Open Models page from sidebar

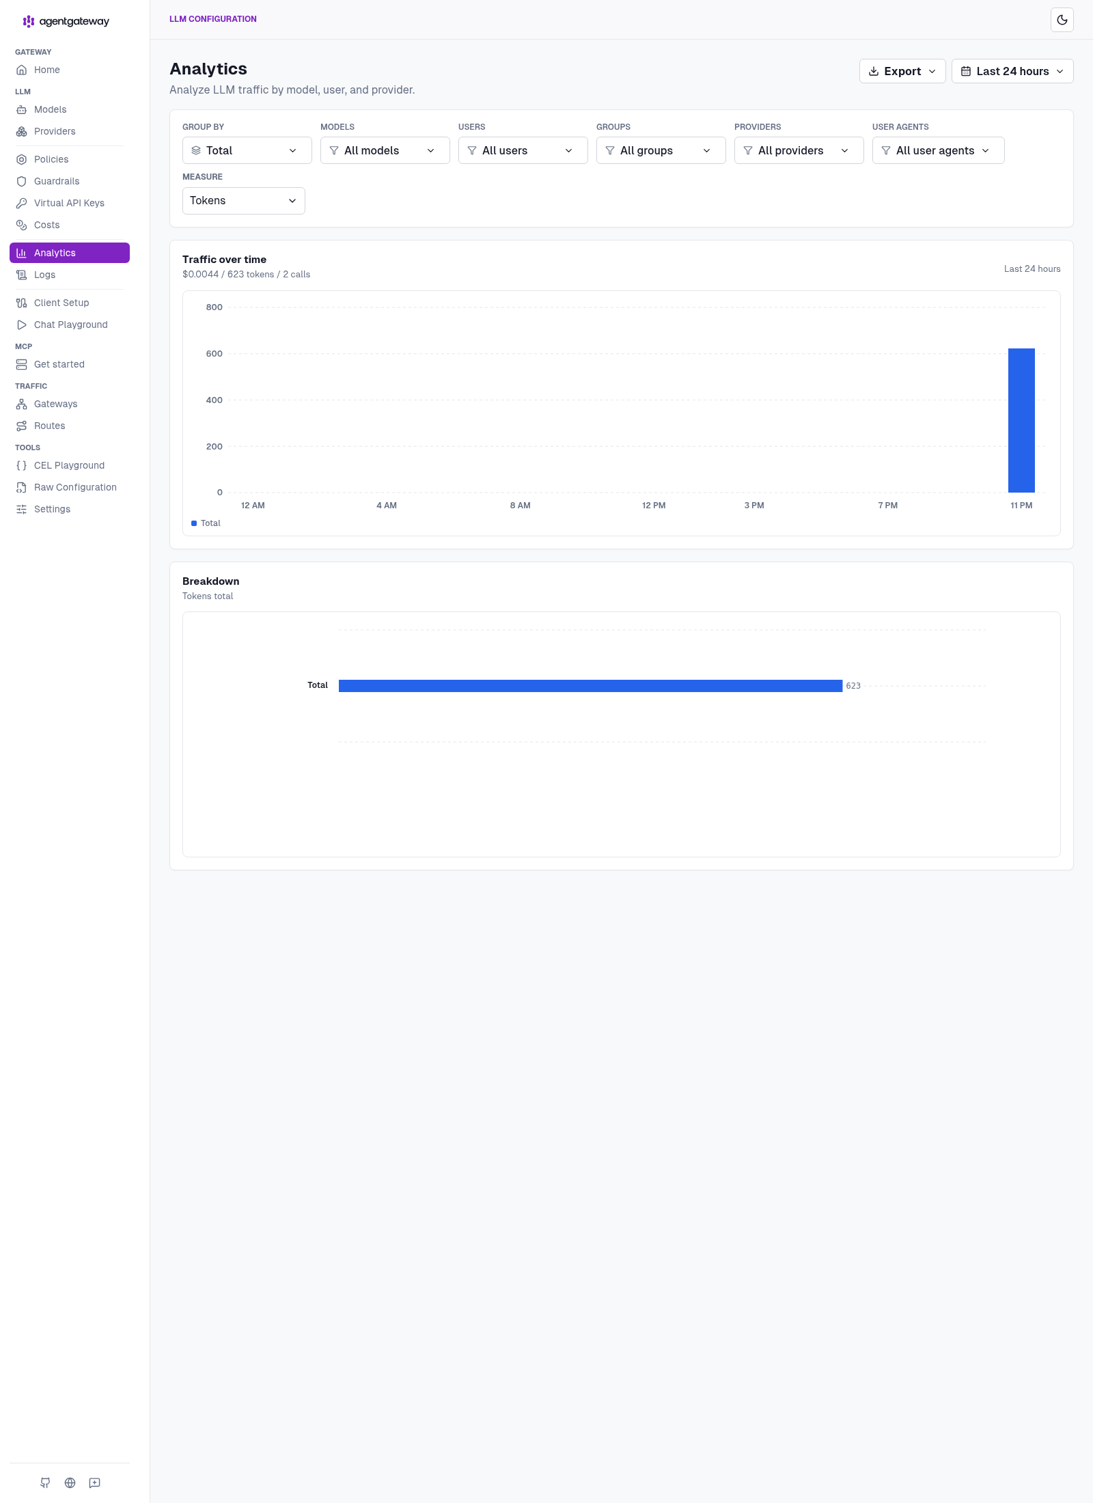70,109
